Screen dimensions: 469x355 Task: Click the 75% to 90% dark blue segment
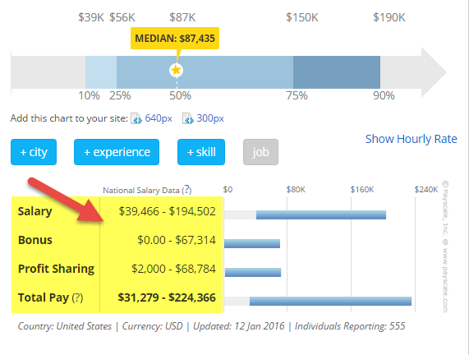(337, 72)
